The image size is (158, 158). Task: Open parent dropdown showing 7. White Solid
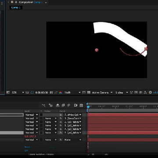pos(73,115)
